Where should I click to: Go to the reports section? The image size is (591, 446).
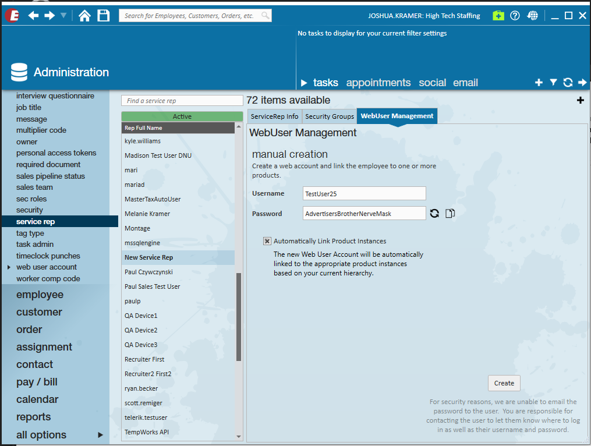tap(33, 417)
